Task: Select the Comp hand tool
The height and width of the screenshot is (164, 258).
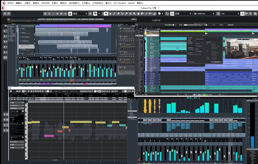Action: 138,14
